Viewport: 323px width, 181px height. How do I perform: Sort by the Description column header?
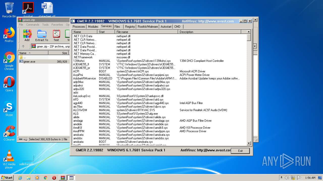pyautogui.click(x=210, y=32)
